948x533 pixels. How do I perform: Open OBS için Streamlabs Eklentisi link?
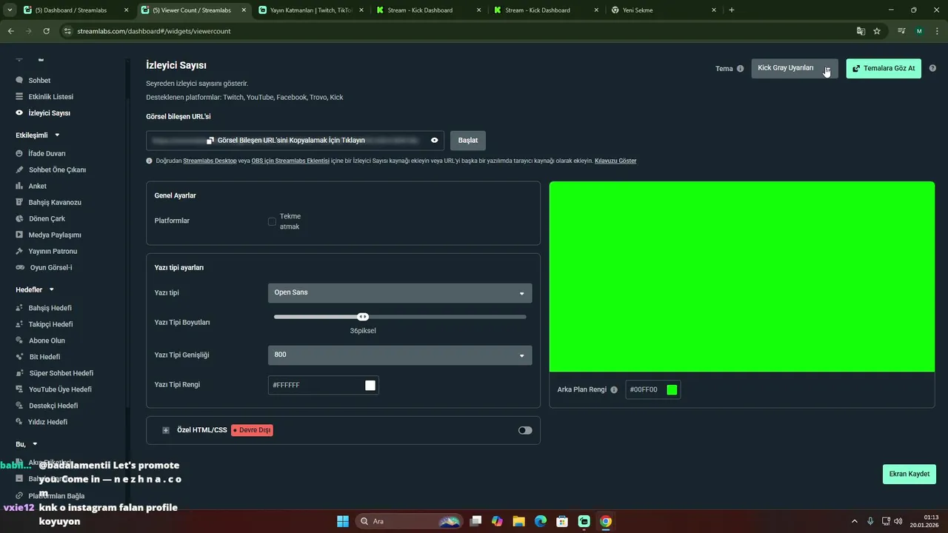(x=290, y=161)
